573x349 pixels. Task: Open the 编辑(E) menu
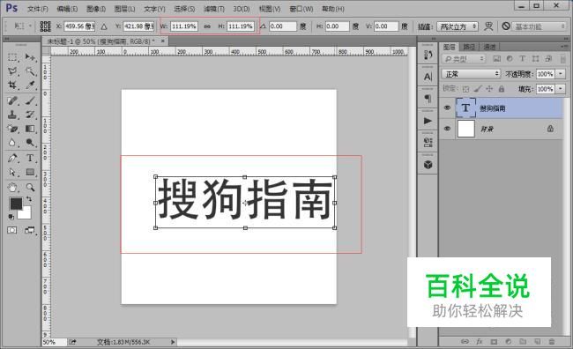tap(67, 9)
